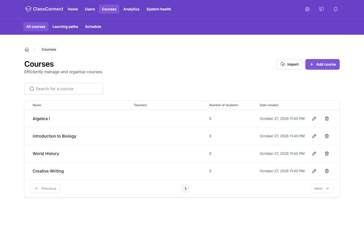Go to the Home tab

[73, 9]
